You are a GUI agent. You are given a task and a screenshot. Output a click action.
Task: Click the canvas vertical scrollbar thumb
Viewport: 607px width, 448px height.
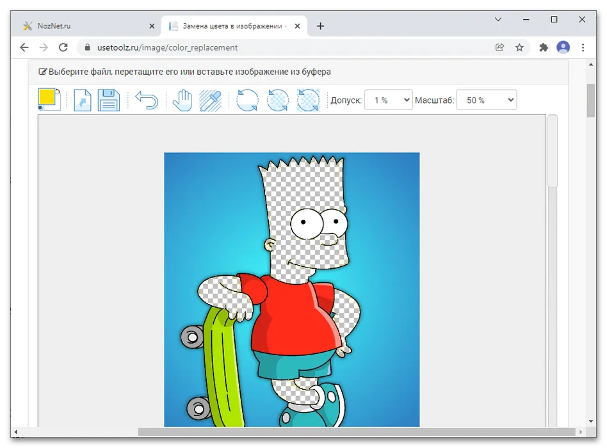[553, 151]
